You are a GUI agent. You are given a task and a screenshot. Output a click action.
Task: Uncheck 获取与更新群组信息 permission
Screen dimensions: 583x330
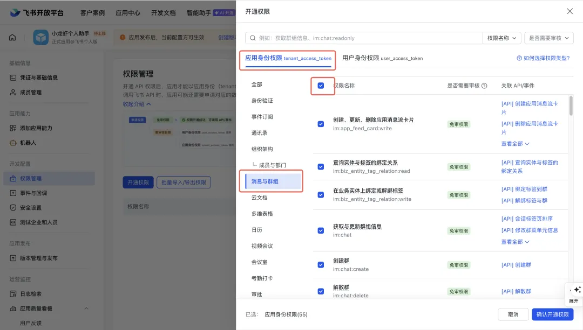[321, 230]
